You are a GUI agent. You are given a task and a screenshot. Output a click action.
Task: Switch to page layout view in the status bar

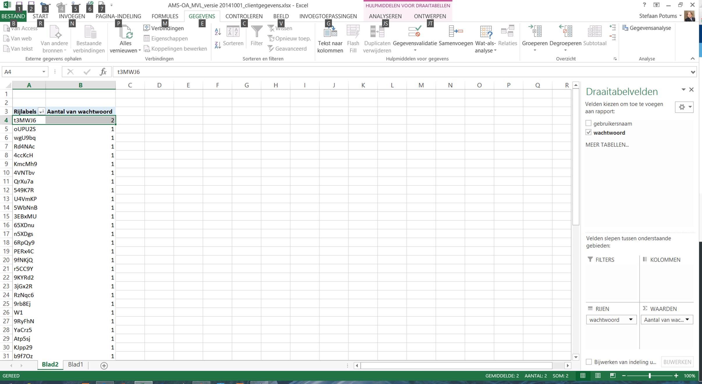pyautogui.click(x=598, y=376)
